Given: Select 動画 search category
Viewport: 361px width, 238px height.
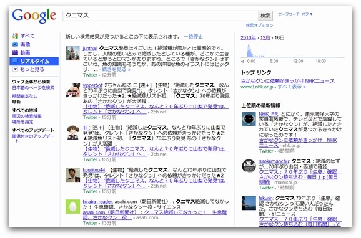Looking at the screenshot, I should 26,52.
